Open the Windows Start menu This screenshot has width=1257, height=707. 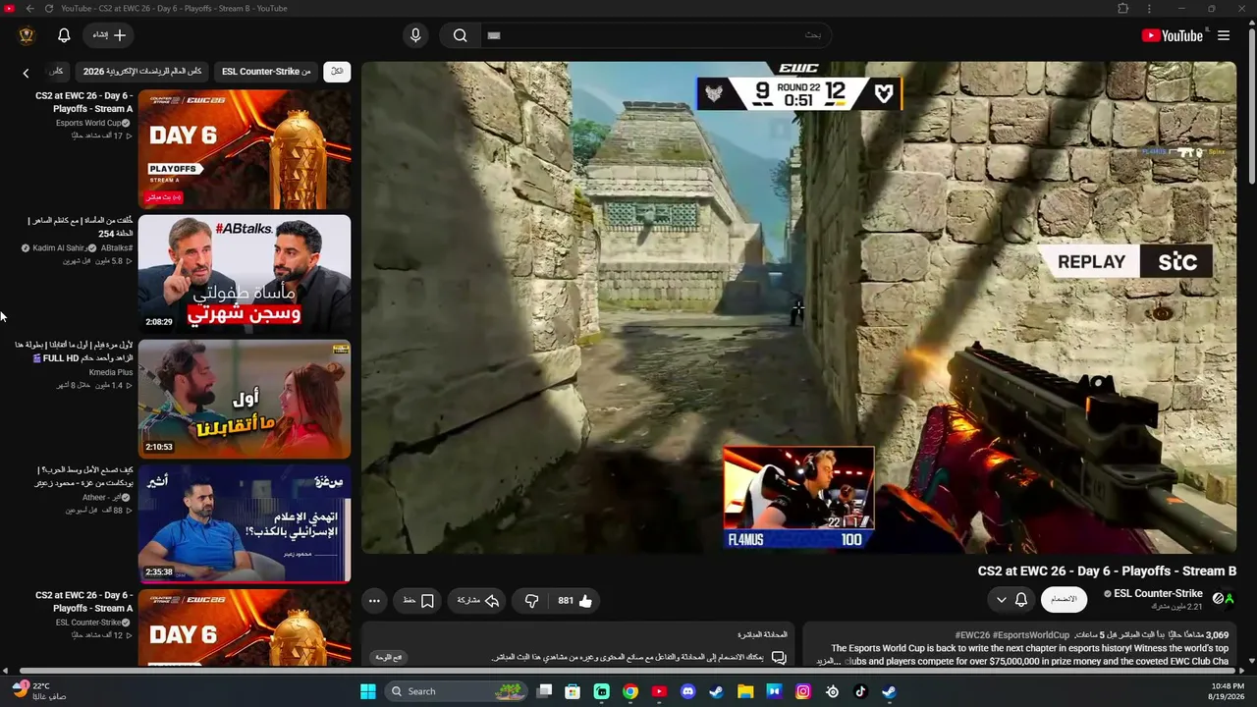[368, 691]
